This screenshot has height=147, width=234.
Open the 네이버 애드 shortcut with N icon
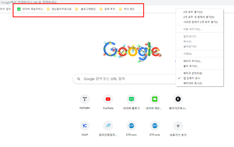pos(154,99)
